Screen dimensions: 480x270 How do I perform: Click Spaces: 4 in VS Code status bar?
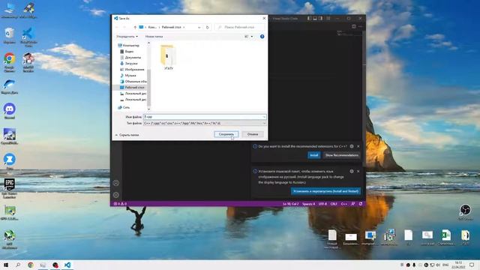click(x=308, y=204)
